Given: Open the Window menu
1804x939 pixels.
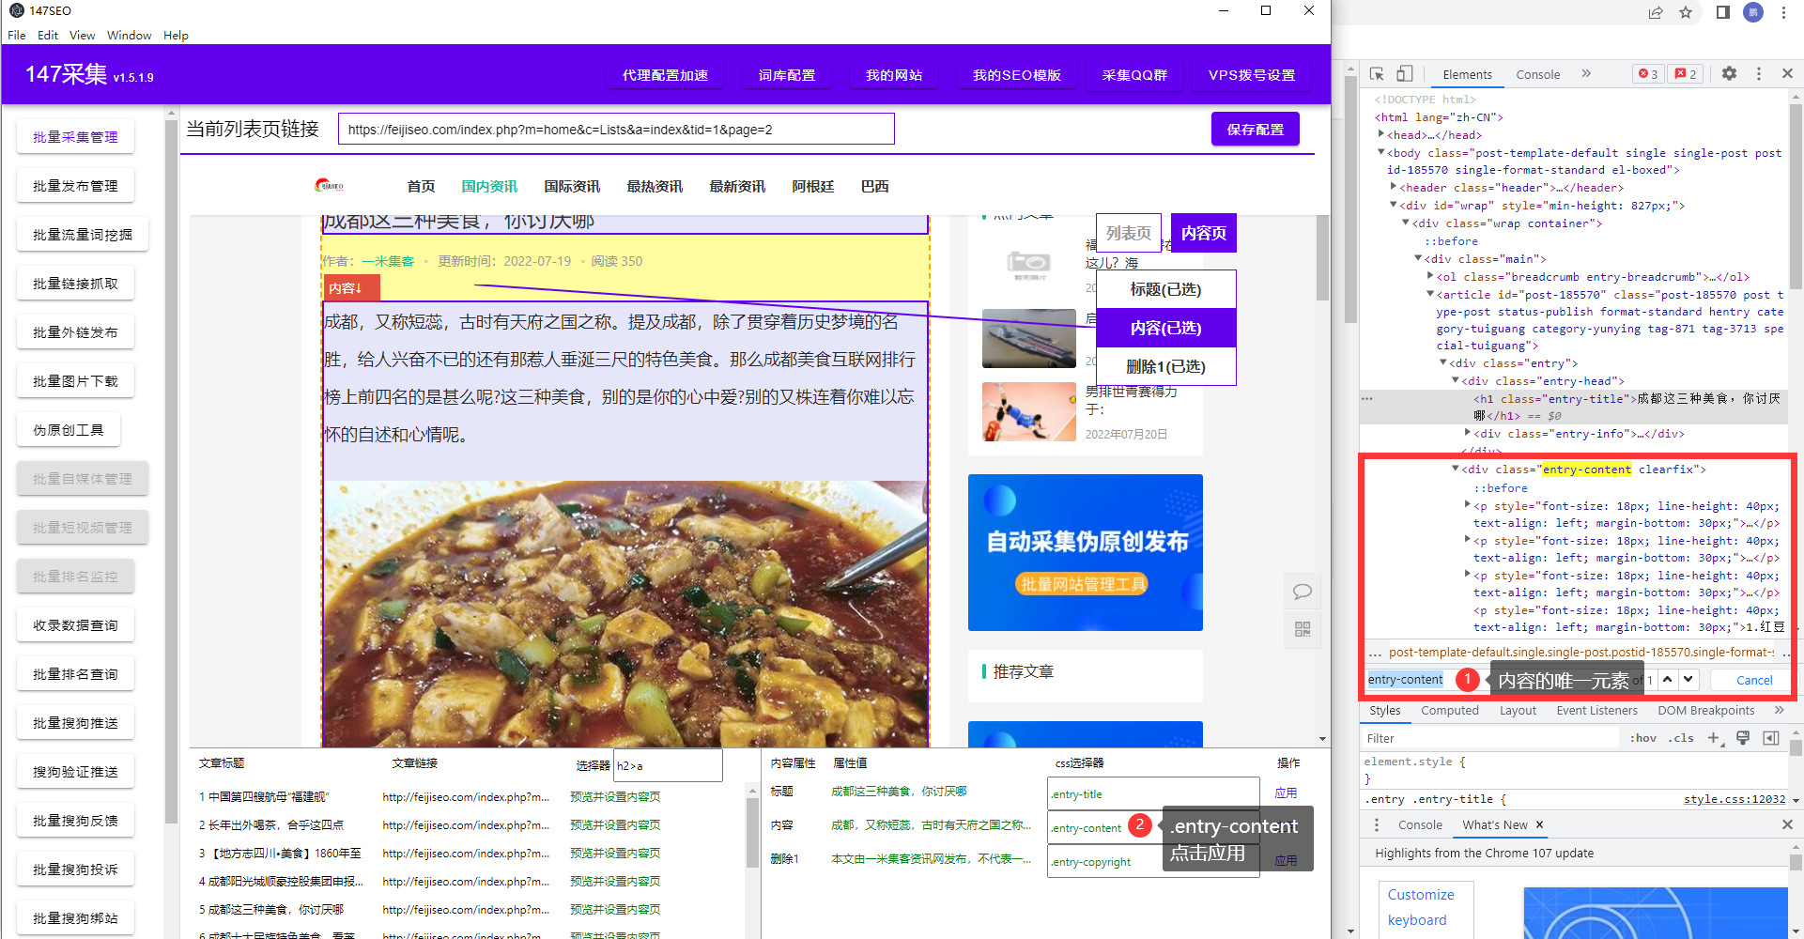Looking at the screenshot, I should click(x=129, y=35).
